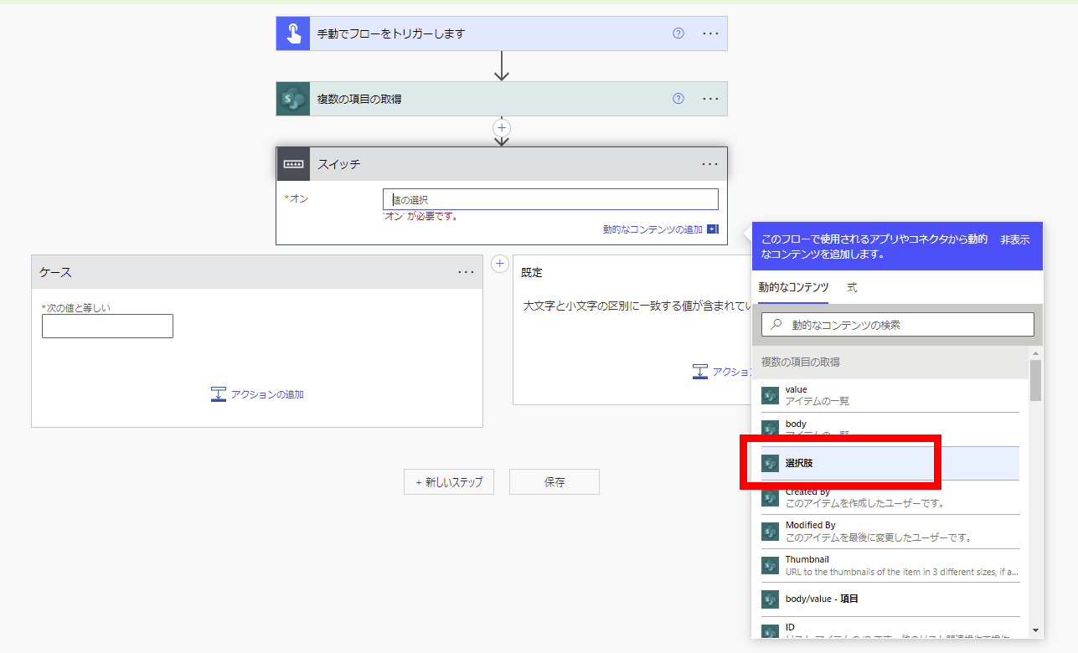Click the hand icon on the manual trigger step

(291, 33)
